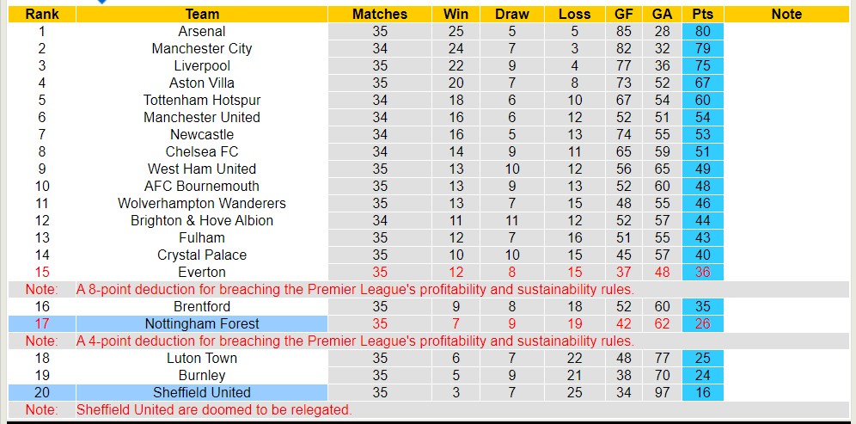Select the Matches column header

pyautogui.click(x=380, y=14)
